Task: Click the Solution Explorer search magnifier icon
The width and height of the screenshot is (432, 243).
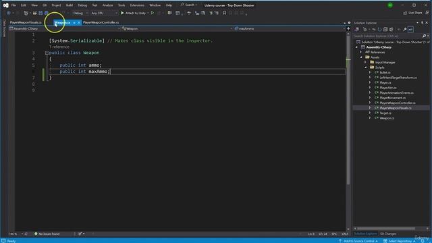Action: click(424, 36)
